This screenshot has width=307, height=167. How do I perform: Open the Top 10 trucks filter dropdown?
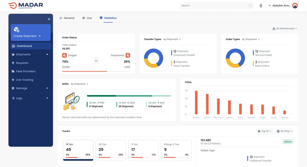tap(264, 131)
